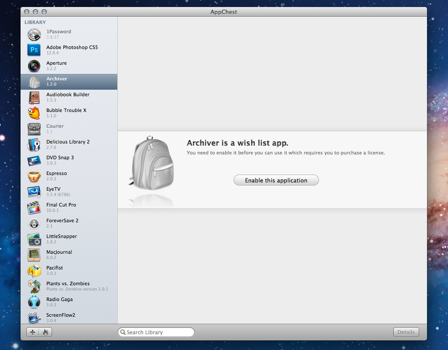Screen dimensions: 448x350
Task: Click the AppChest window title
Action: coord(224,12)
